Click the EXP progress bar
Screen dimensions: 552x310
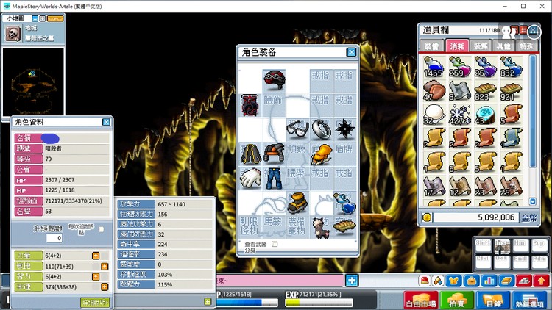tap(319, 302)
